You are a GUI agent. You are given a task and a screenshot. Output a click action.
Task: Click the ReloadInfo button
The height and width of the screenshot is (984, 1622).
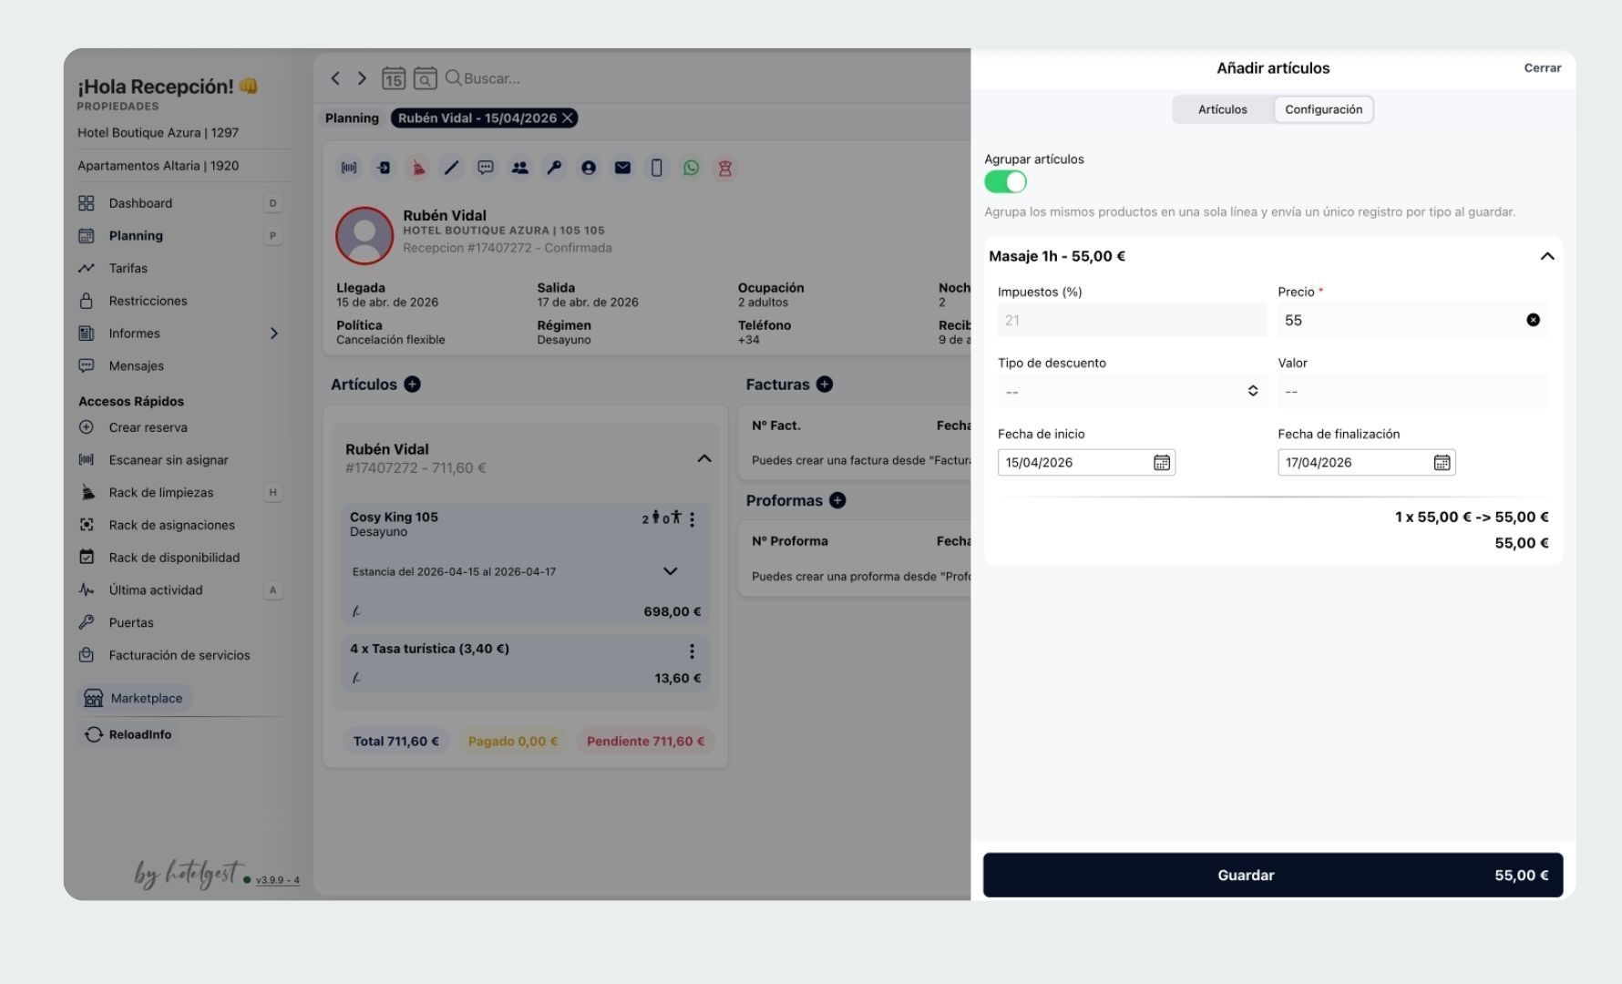point(128,734)
